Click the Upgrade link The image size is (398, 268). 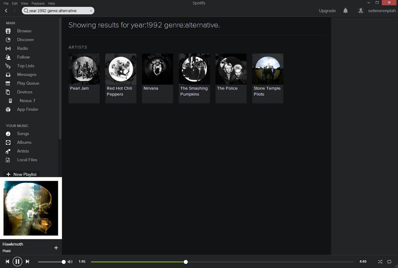327,11
